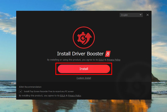Click the 'IObit Recommendation' heading text
The height and width of the screenshot is (112, 167).
(x=30, y=87)
